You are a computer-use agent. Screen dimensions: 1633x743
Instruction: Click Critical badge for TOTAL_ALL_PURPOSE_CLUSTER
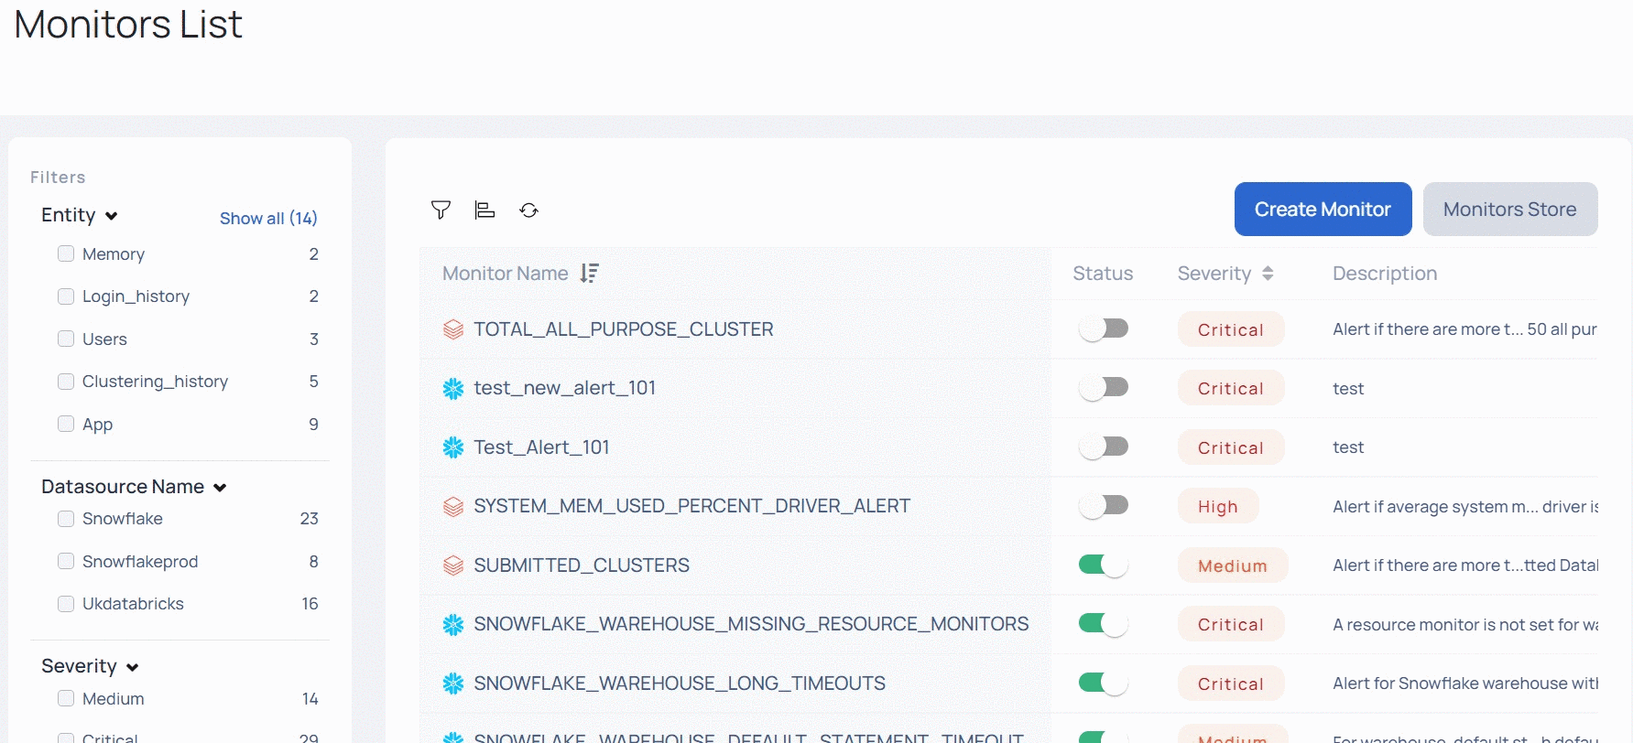click(x=1231, y=329)
